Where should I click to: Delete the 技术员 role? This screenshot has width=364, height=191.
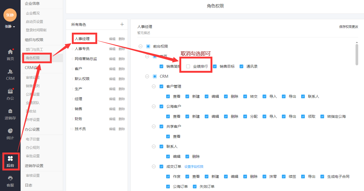pyautogui.click(x=122, y=129)
